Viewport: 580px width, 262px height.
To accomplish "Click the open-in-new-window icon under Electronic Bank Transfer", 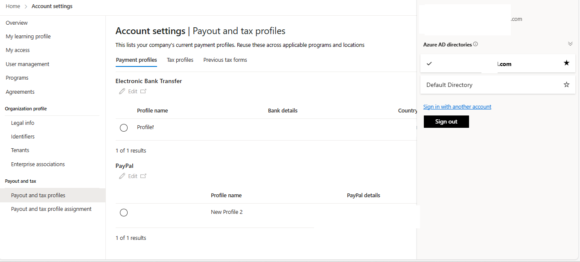I will 143,91.
